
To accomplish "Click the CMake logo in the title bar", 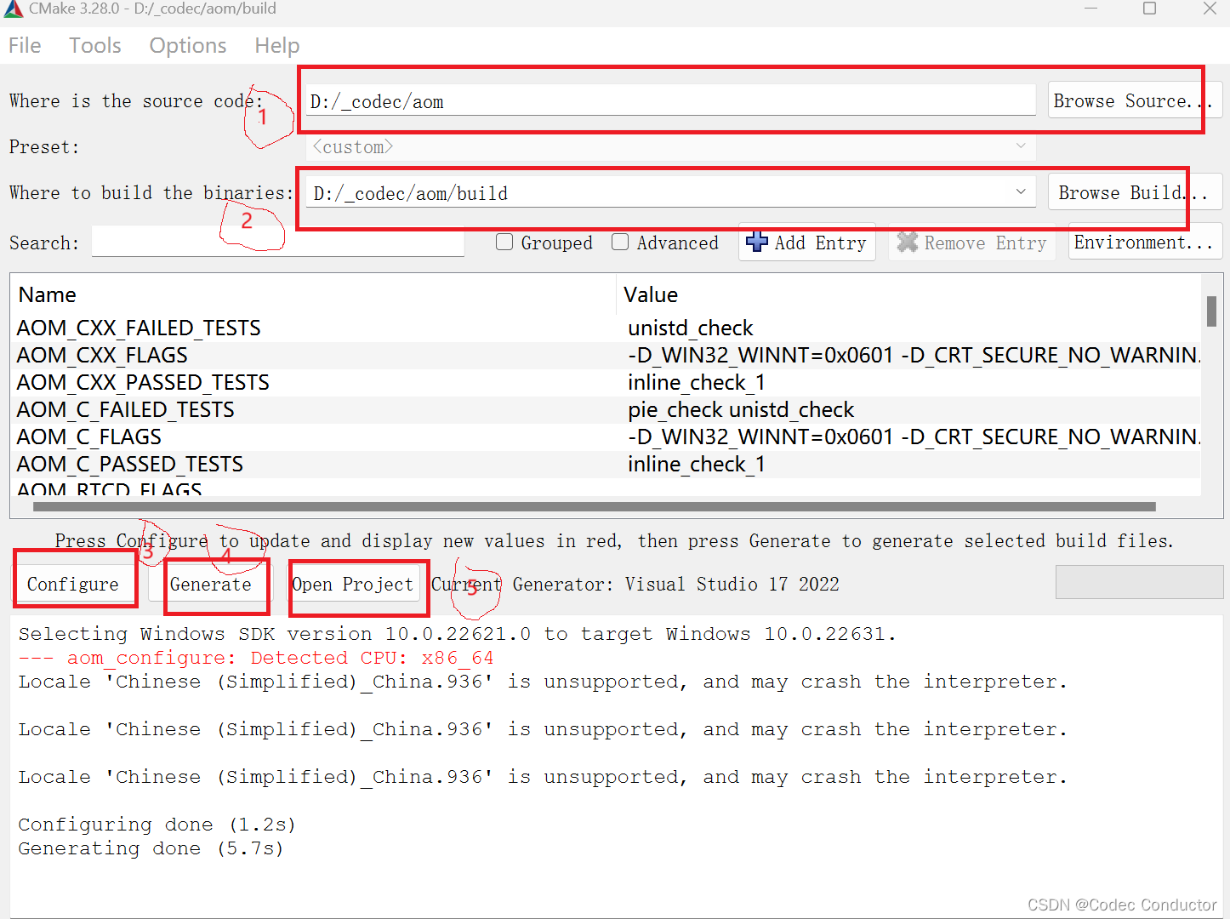I will click(13, 9).
